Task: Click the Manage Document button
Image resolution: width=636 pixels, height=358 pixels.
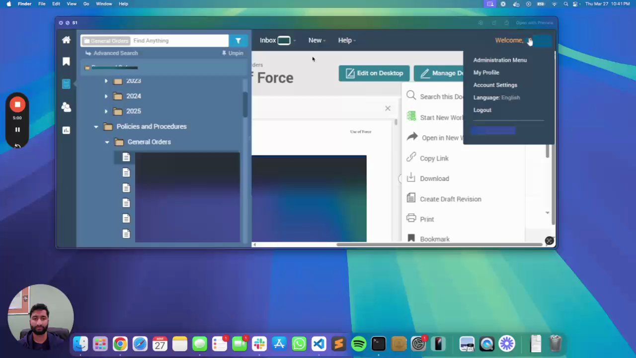Action: [x=439, y=73]
